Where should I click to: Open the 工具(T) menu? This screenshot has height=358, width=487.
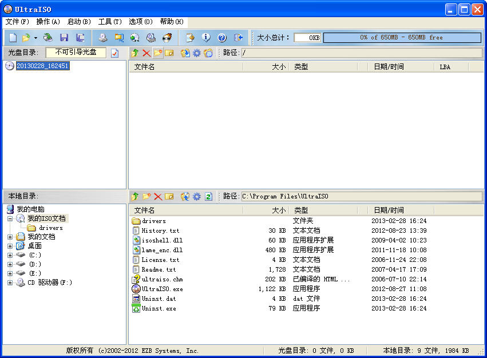click(x=110, y=22)
